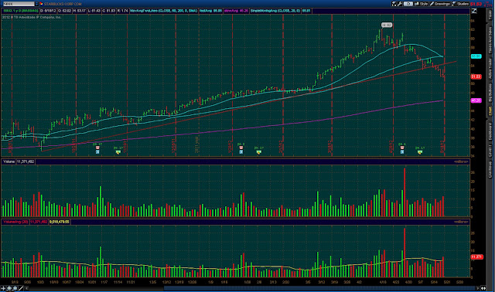Click the zoom in magnifier icon
The height and width of the screenshot is (292, 495).
9,288
